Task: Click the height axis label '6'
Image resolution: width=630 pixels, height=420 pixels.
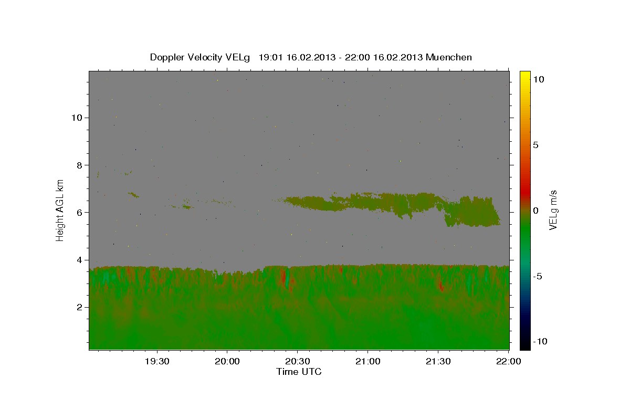Action: click(79, 212)
